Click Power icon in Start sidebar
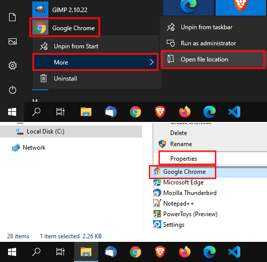The image size is (267, 262). click(13, 90)
